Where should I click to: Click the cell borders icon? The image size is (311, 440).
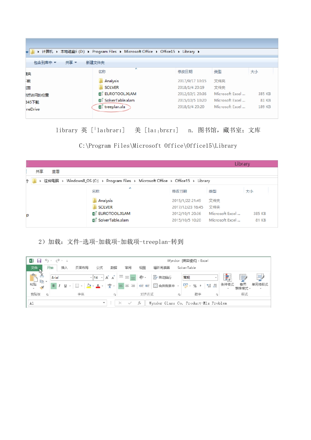77,286
